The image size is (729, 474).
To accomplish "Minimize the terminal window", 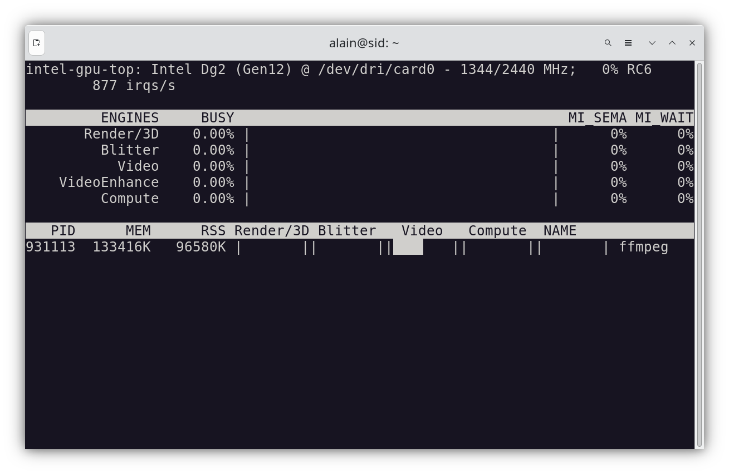I will (x=652, y=43).
